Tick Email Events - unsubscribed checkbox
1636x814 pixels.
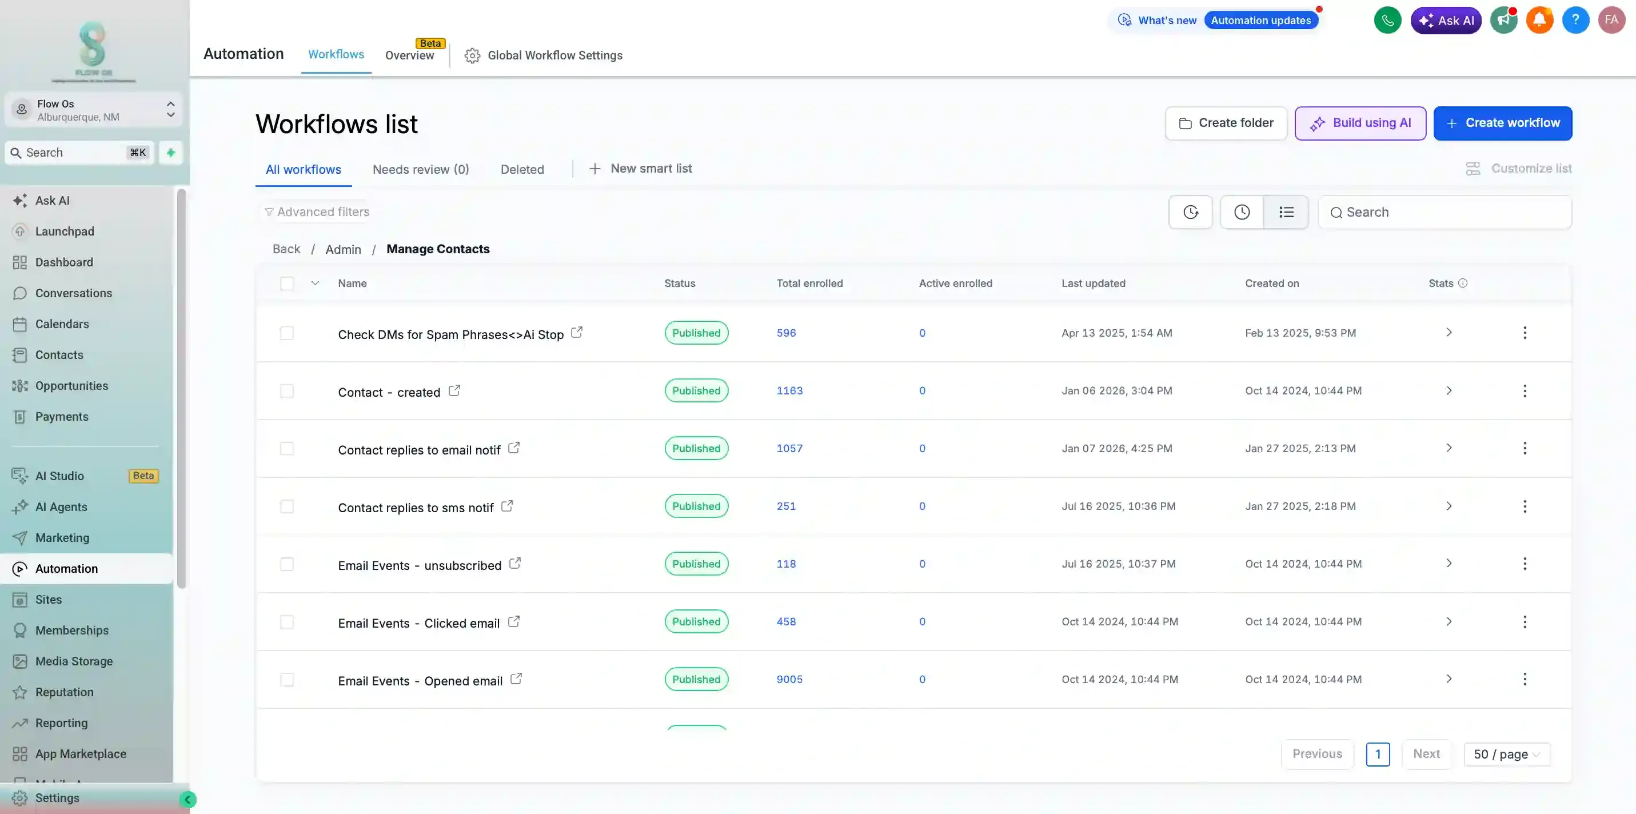point(287,564)
